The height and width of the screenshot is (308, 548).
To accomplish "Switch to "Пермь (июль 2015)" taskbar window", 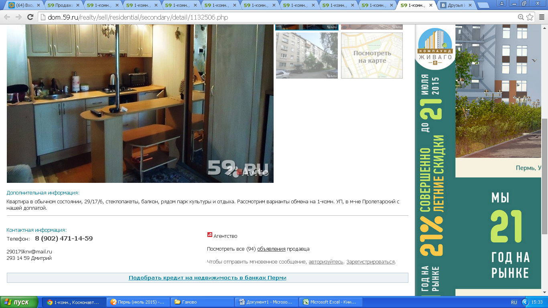I will (x=138, y=302).
